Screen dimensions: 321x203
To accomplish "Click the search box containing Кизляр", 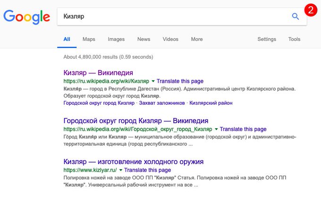I will [x=182, y=16].
